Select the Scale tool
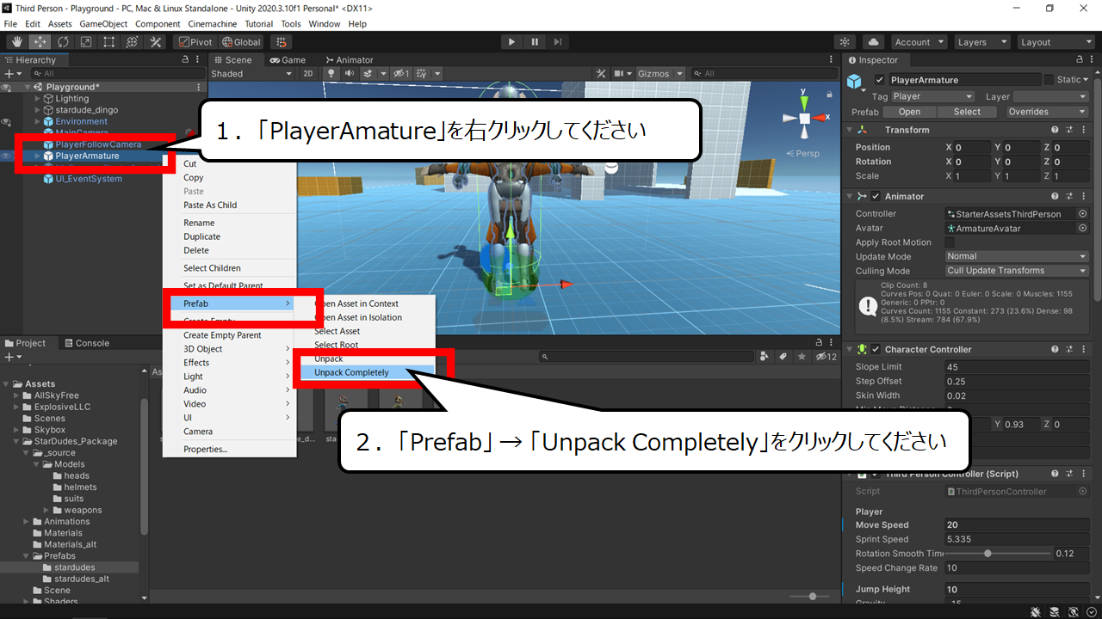The image size is (1102, 619). [86, 42]
